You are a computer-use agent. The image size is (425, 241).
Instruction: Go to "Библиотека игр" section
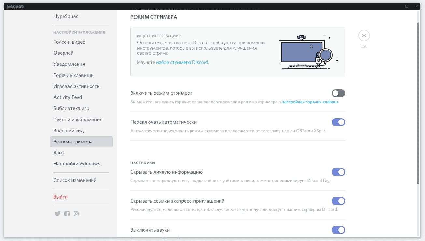(81, 108)
